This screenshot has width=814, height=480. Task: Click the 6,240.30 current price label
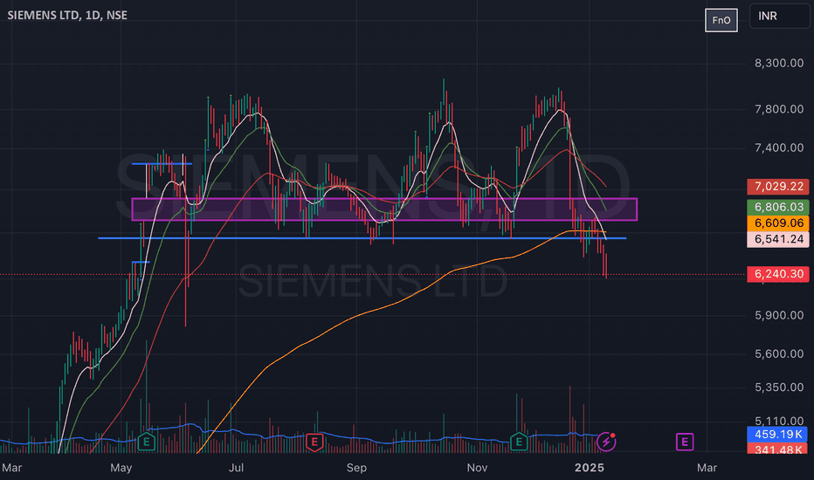point(777,274)
